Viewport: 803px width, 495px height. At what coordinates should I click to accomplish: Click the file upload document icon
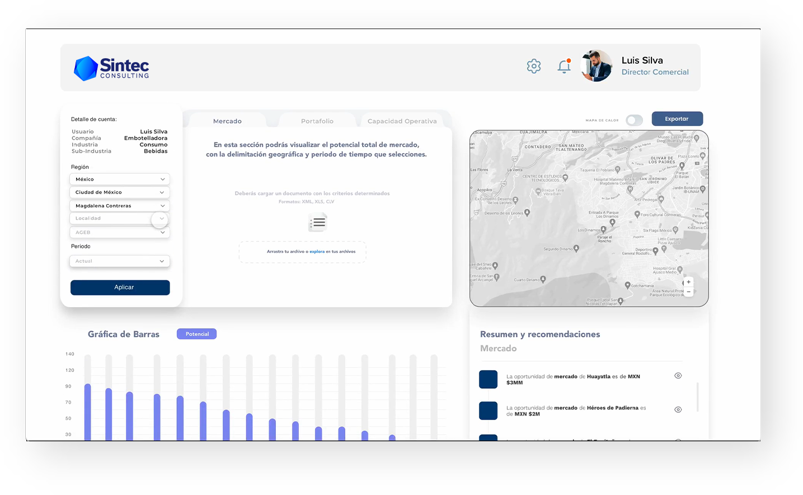[318, 223]
